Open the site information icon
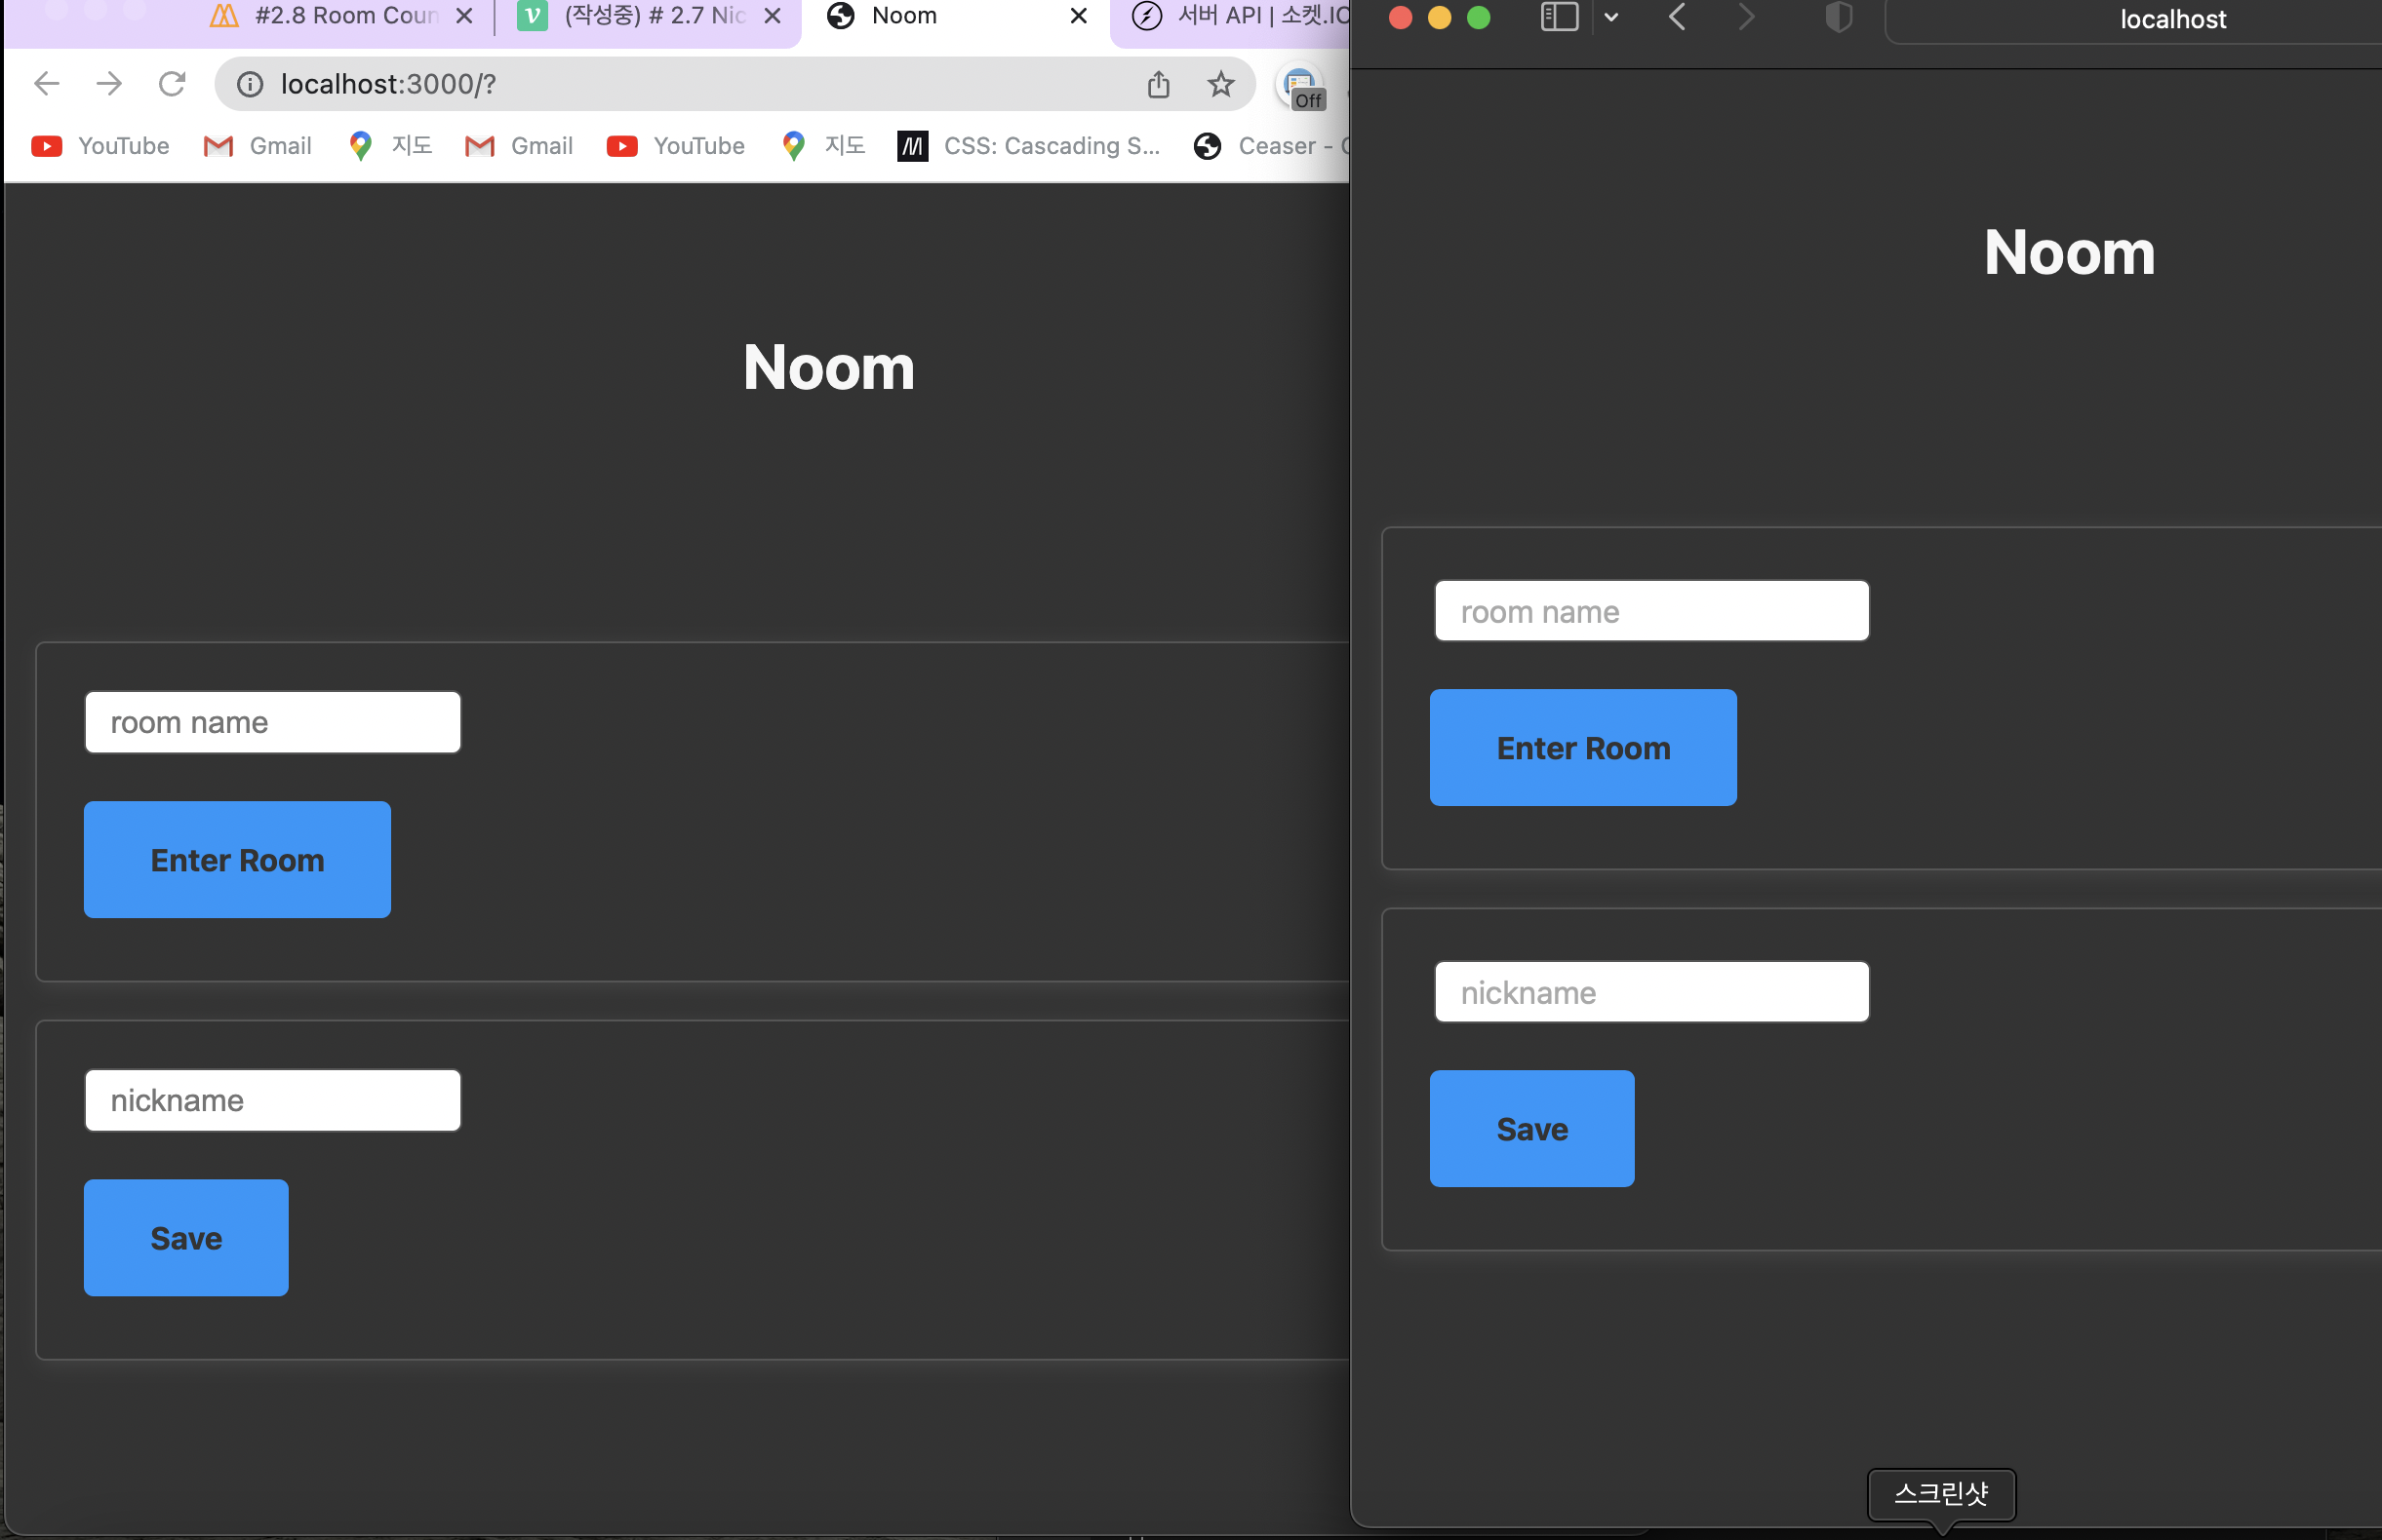2382x1540 pixels. 249,84
